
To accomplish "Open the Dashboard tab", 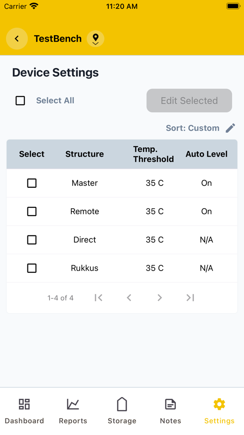I will pos(24,411).
